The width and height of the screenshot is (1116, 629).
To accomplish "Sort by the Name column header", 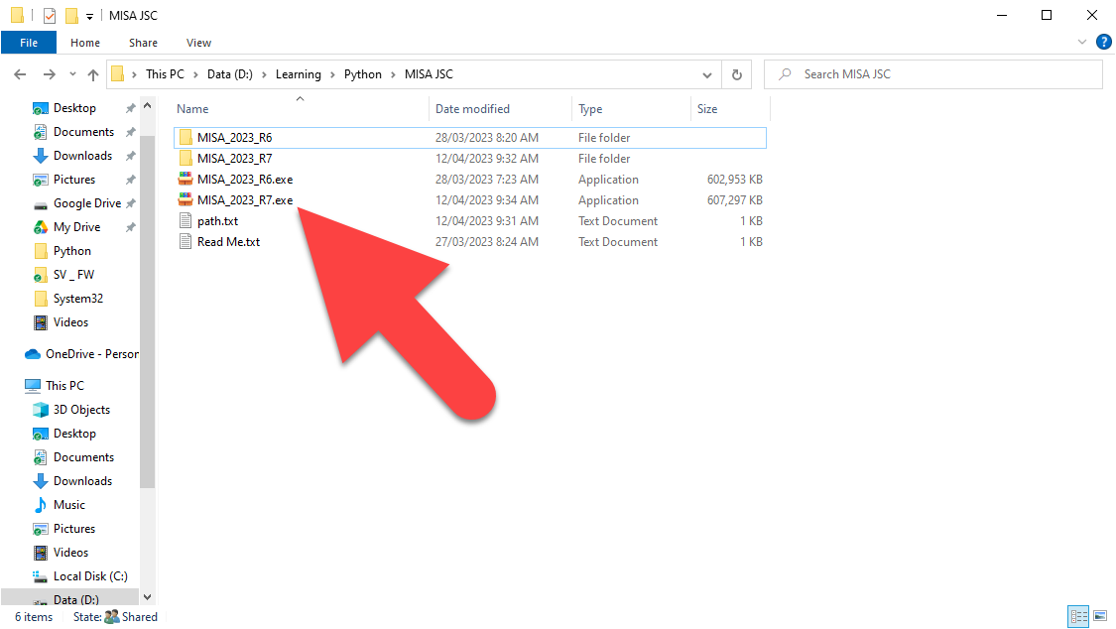I will point(192,109).
